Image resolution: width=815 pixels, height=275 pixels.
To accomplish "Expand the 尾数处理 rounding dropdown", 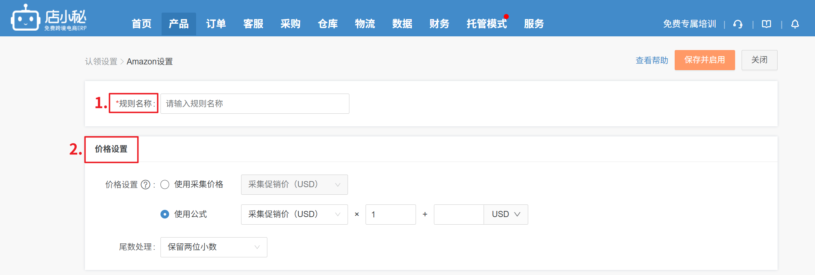I will (213, 247).
